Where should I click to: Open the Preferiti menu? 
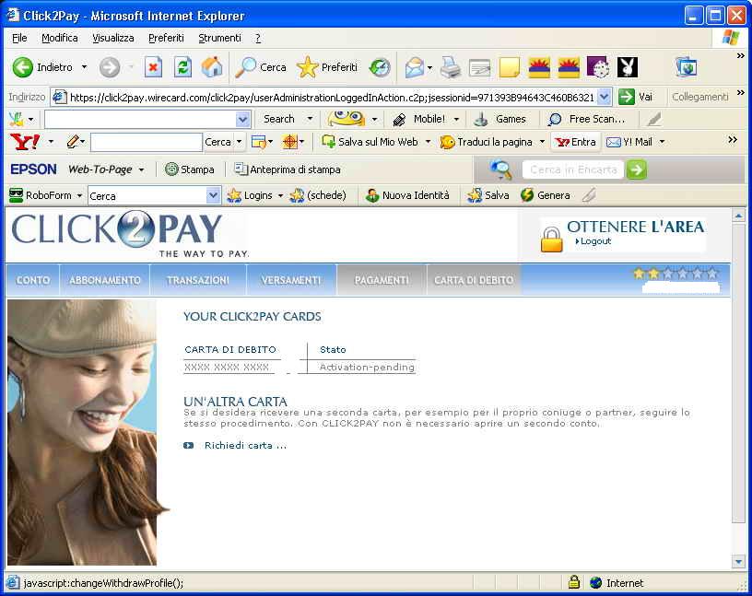click(166, 38)
